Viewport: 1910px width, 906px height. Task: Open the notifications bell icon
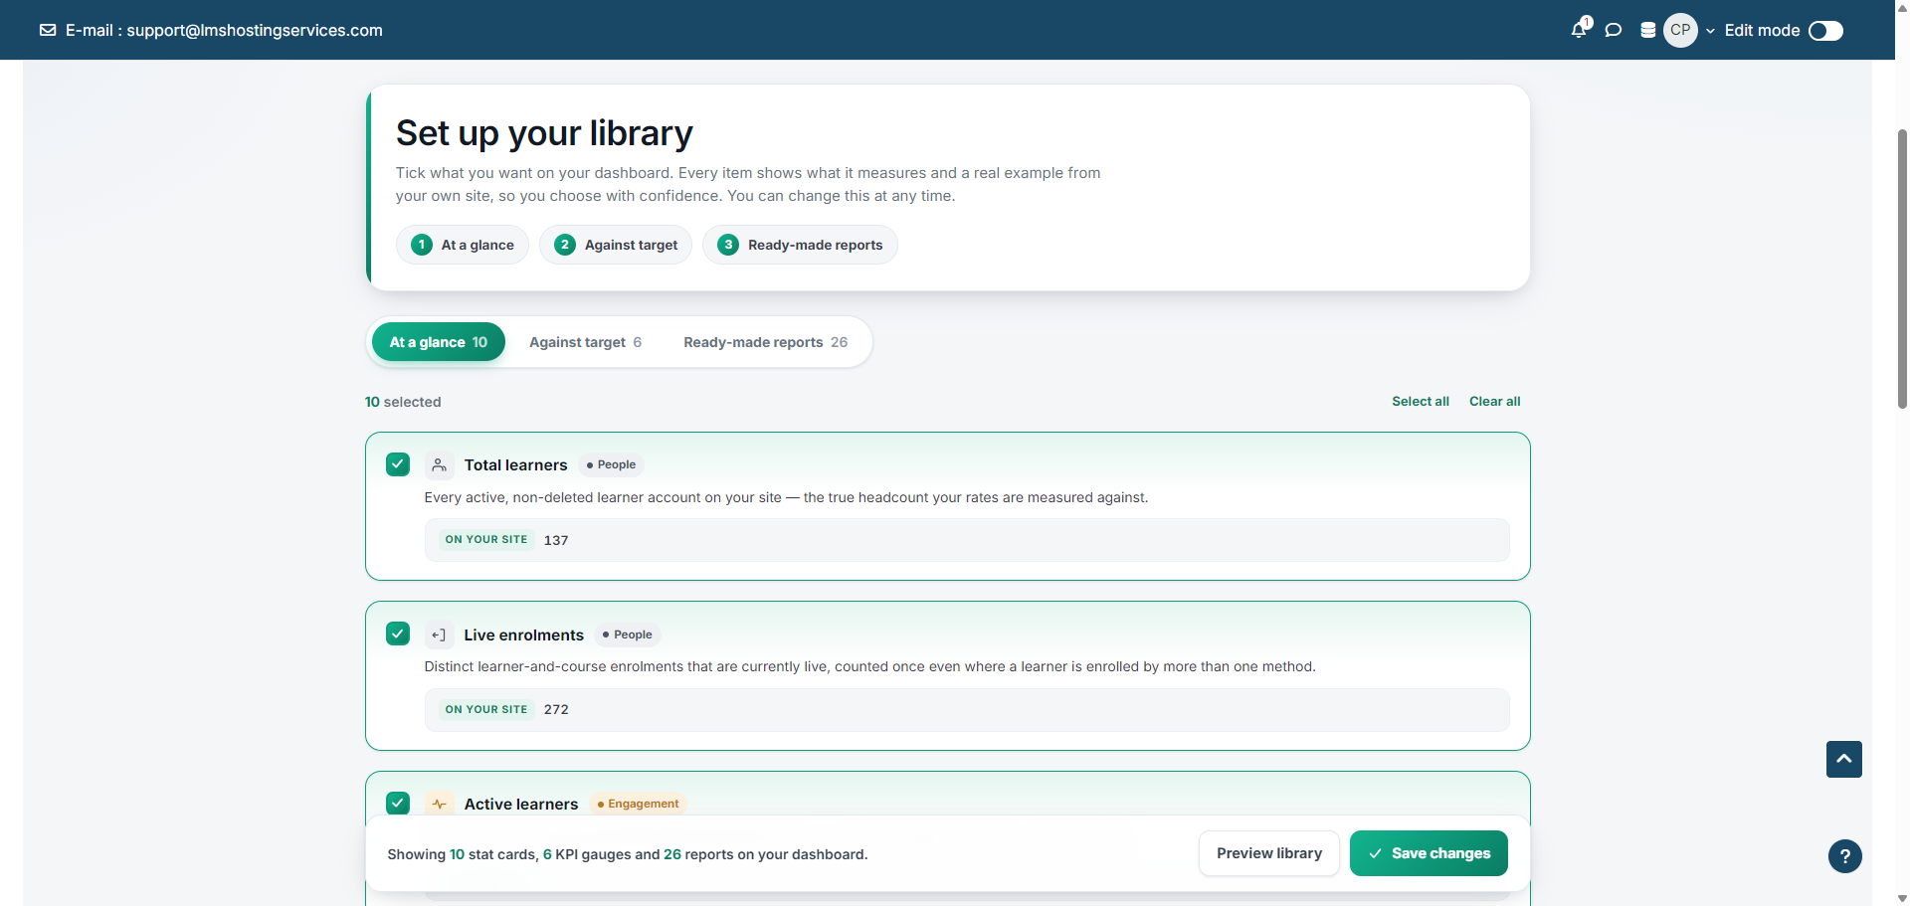(1580, 29)
